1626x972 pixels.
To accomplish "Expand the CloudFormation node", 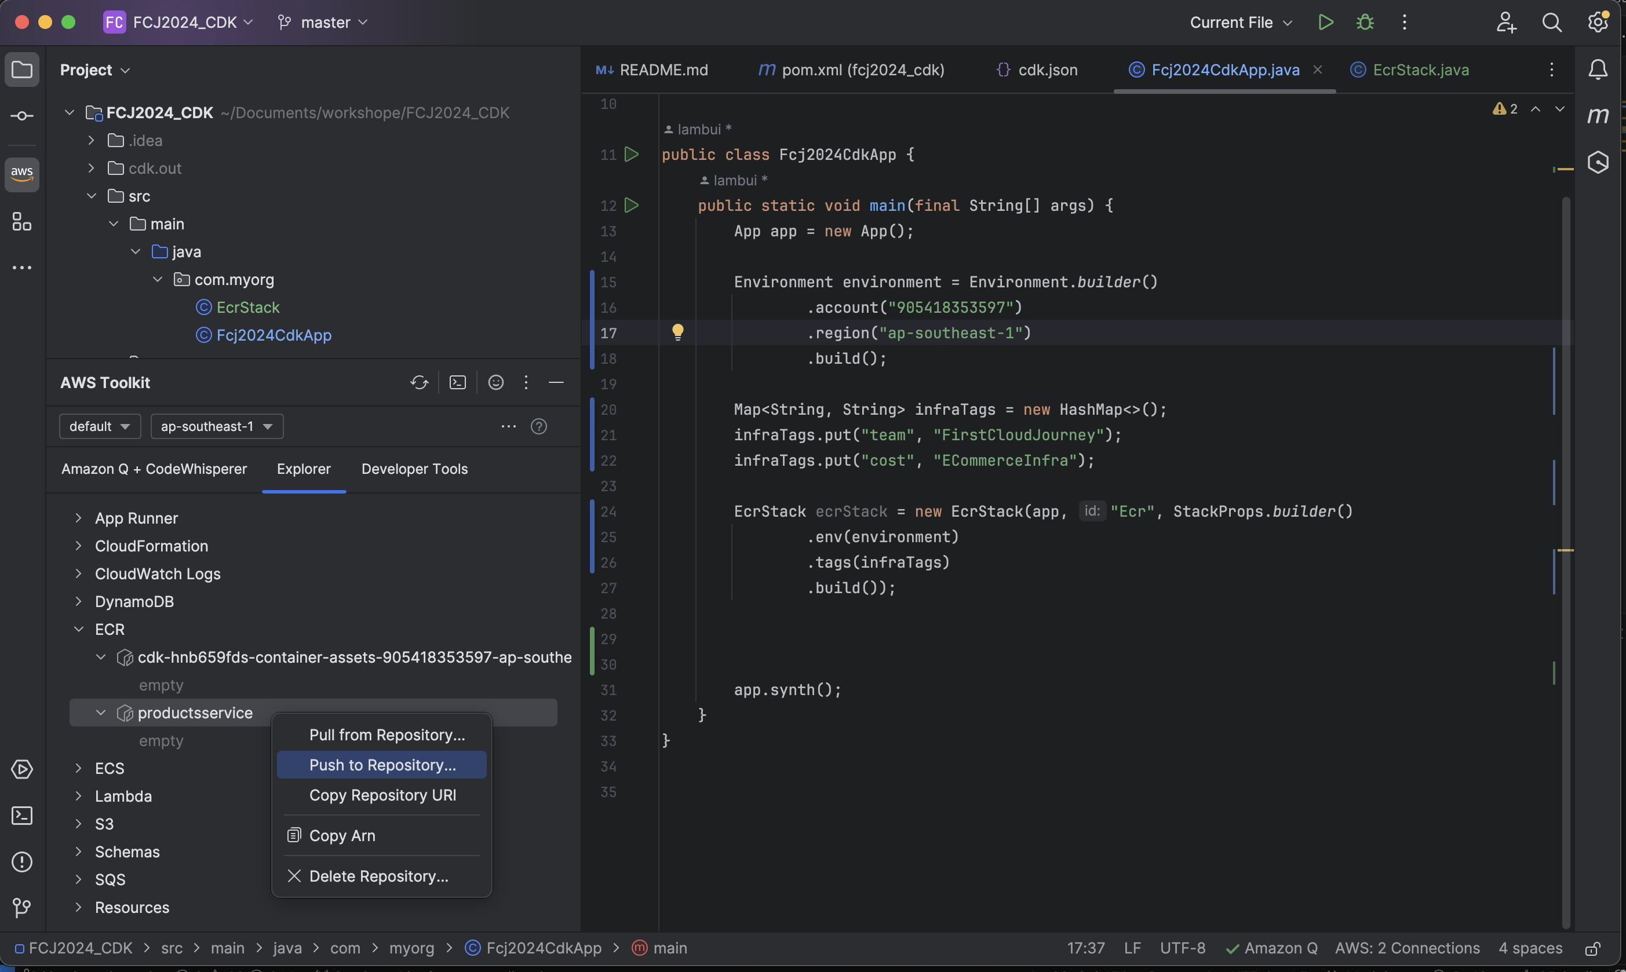I will [x=79, y=546].
